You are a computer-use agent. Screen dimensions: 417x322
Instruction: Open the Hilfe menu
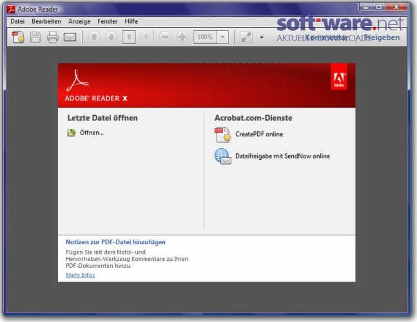(x=131, y=21)
